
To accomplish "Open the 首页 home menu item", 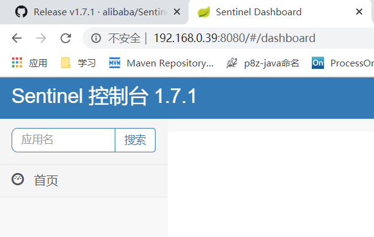I will coord(84,180).
